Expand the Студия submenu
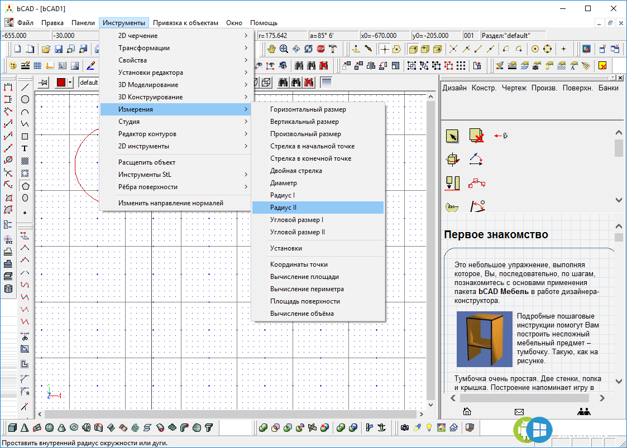This screenshot has height=448, width=627. [x=176, y=122]
